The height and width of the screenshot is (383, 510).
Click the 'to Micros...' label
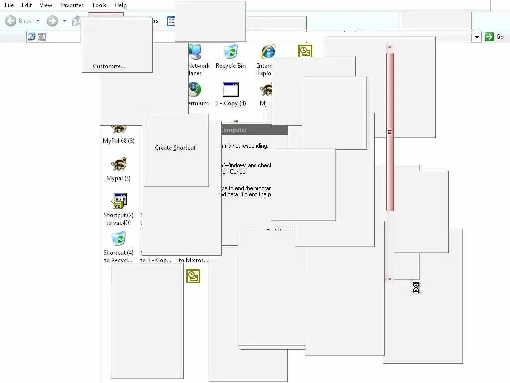pyautogui.click(x=193, y=260)
